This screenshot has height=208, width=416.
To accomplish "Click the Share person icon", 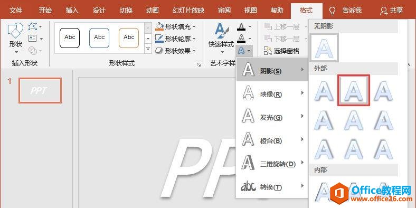I will 384,11.
